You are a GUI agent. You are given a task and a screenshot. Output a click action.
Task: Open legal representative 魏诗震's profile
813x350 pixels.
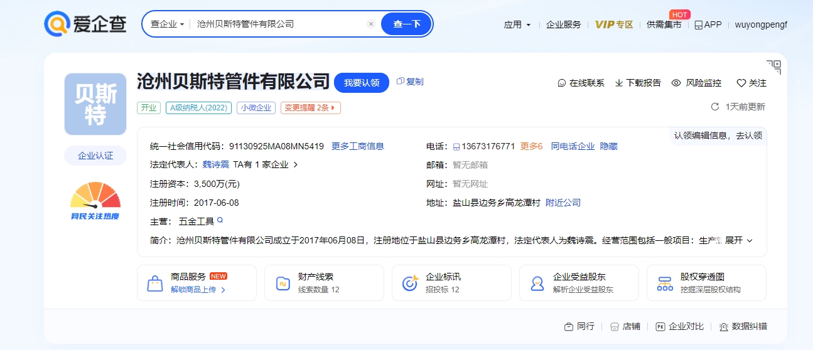click(215, 165)
